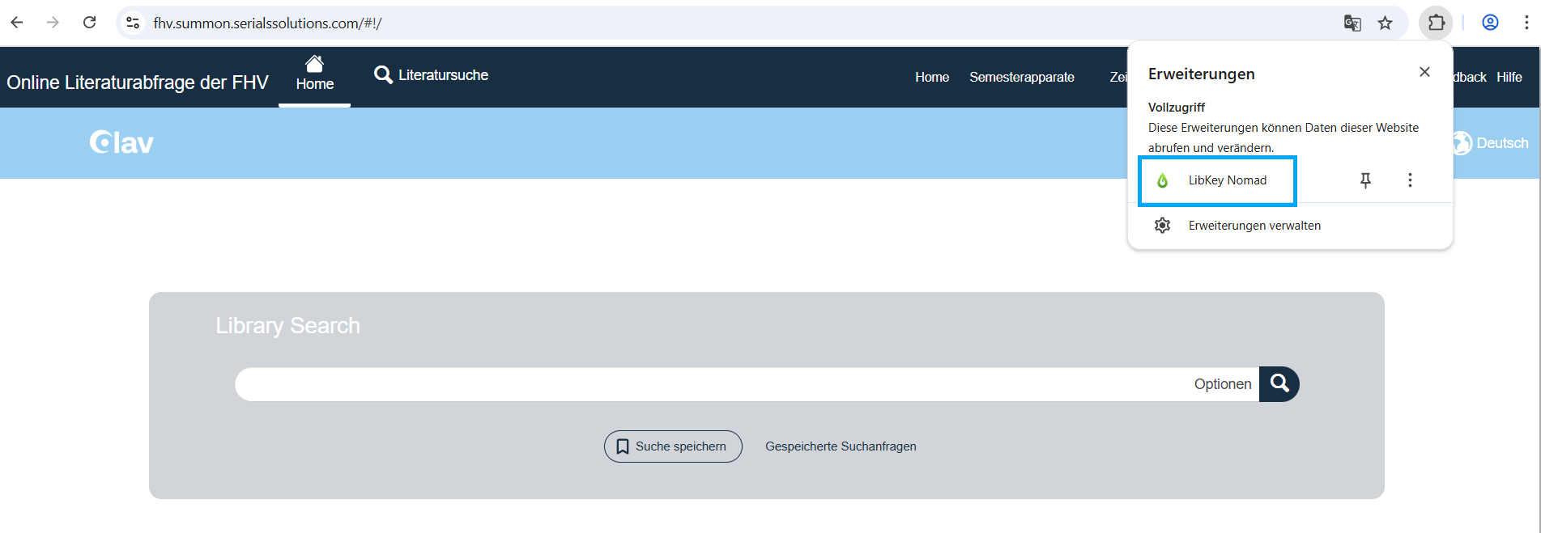Click the browser back arrow
1541x533 pixels.
tap(17, 23)
